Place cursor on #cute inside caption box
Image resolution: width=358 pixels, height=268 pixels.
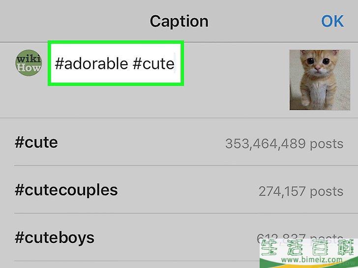click(x=153, y=63)
